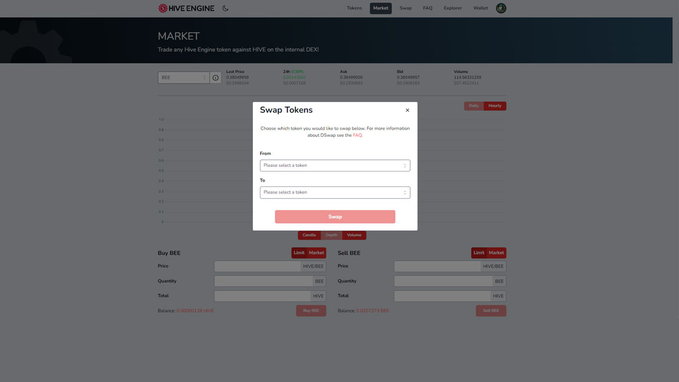The image size is (679, 382).
Task: Open the BEE market token selector
Action: click(x=184, y=78)
